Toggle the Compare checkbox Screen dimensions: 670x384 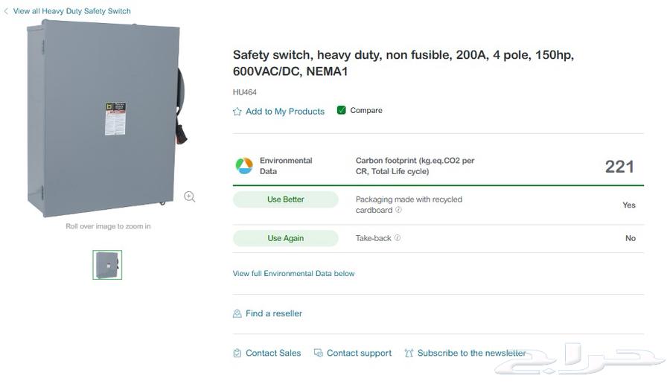[342, 110]
